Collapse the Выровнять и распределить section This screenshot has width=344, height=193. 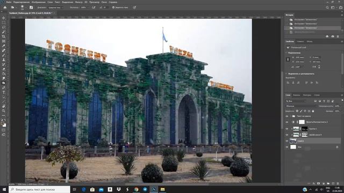click(286, 74)
